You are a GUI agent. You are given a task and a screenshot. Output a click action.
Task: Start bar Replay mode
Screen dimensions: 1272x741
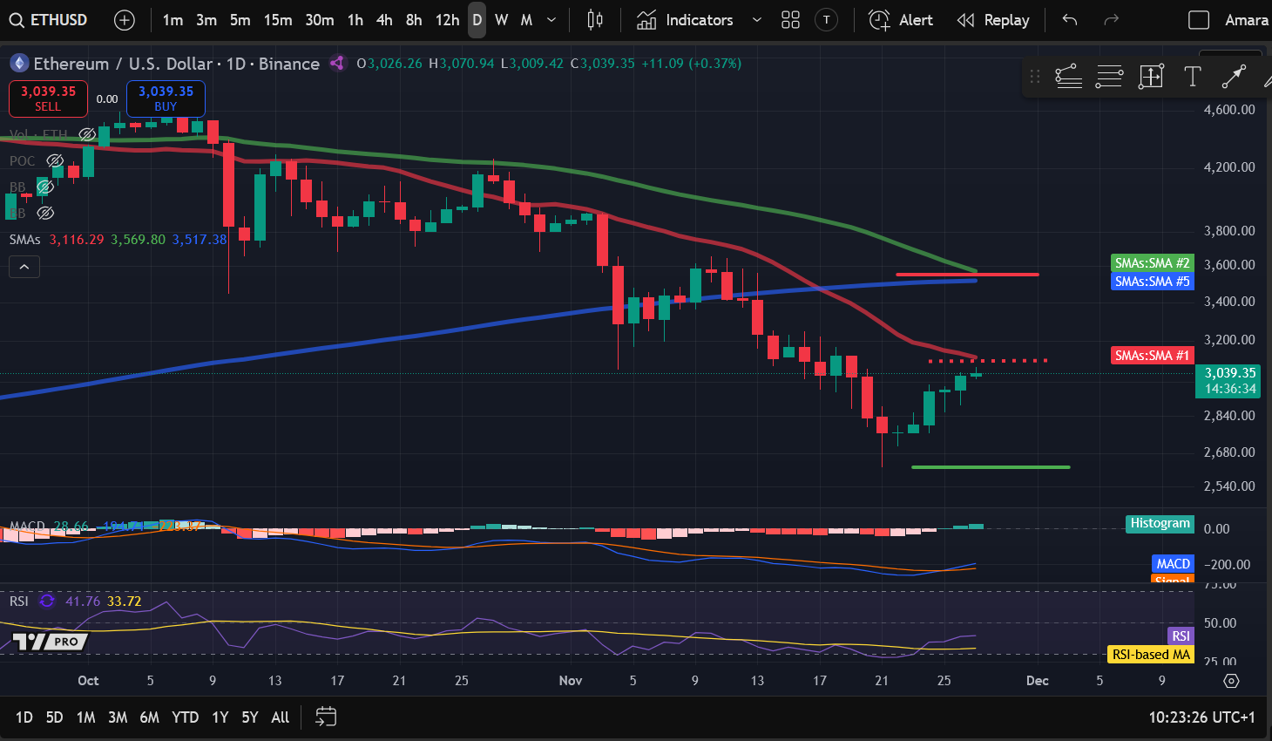tap(992, 19)
